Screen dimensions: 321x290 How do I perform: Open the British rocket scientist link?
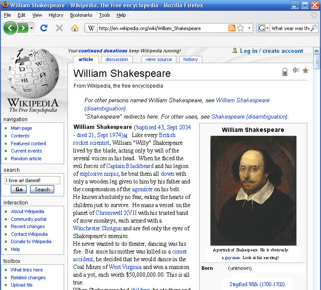click(124, 139)
